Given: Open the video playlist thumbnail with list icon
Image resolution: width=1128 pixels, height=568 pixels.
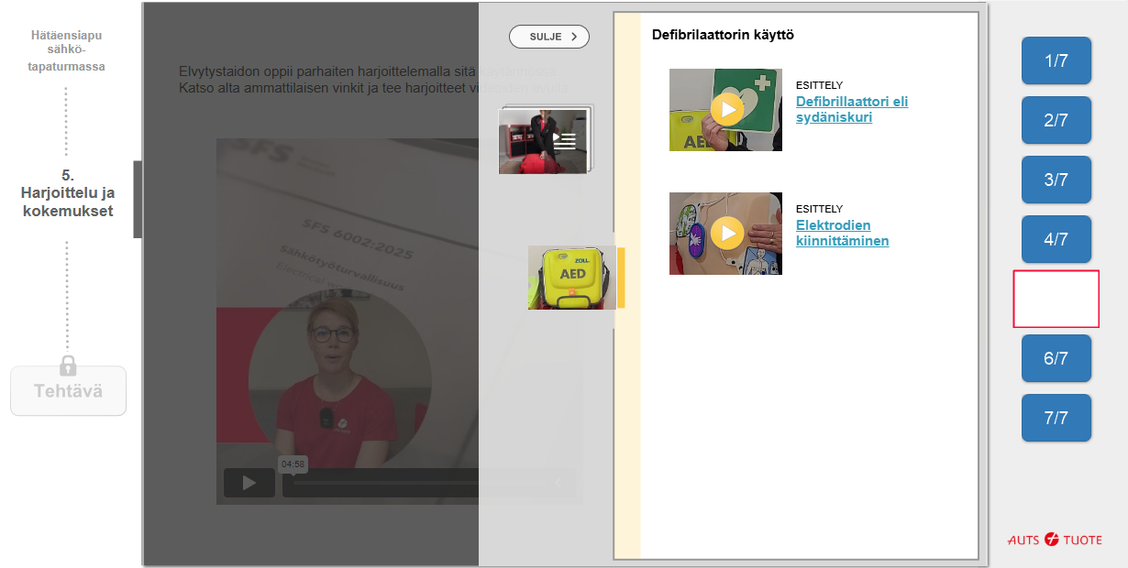Looking at the screenshot, I should pyautogui.click(x=544, y=140).
